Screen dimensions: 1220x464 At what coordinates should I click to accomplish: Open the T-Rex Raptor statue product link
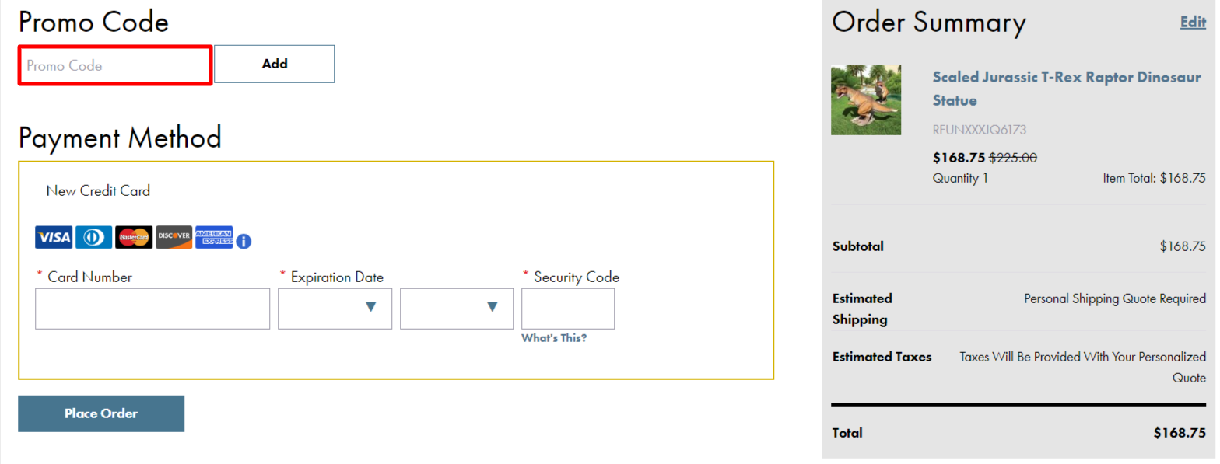(1067, 89)
